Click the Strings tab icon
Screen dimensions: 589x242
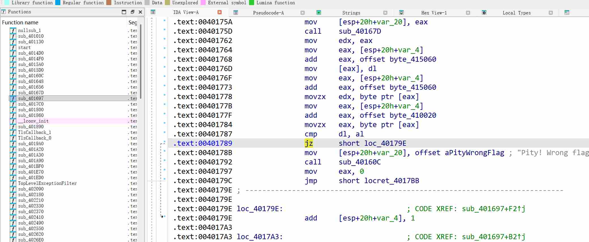pyautogui.click(x=319, y=12)
